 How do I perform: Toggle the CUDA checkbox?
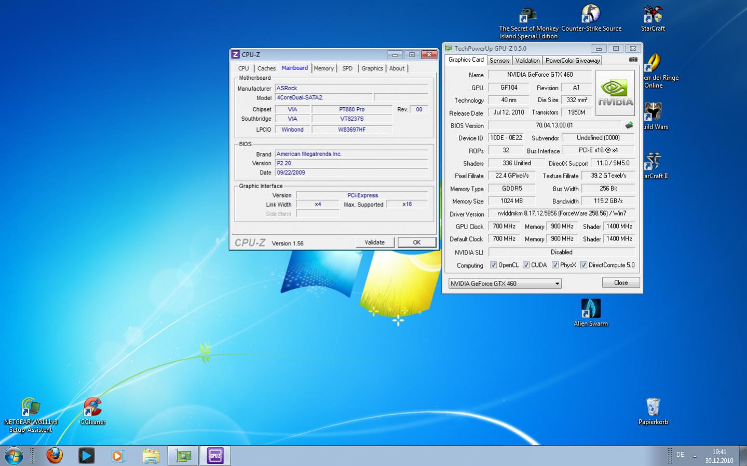(526, 265)
